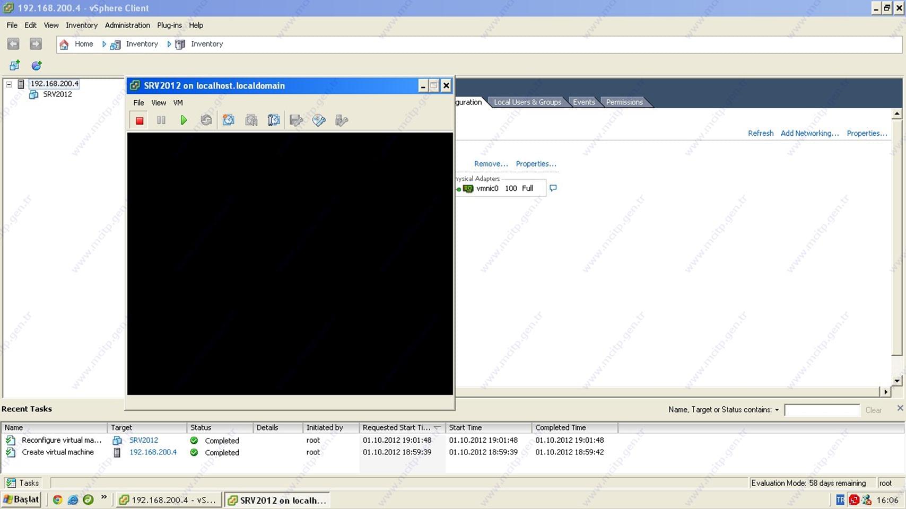The image size is (906, 509).
Task: Click the SRV2012 target link in tasks
Action: click(x=144, y=440)
